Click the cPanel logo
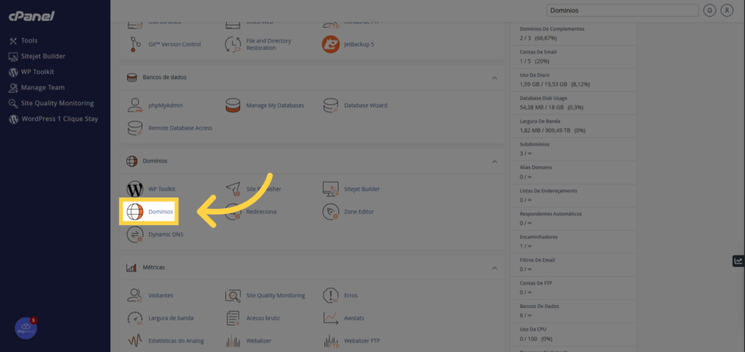The width and height of the screenshot is (745, 352). [32, 16]
